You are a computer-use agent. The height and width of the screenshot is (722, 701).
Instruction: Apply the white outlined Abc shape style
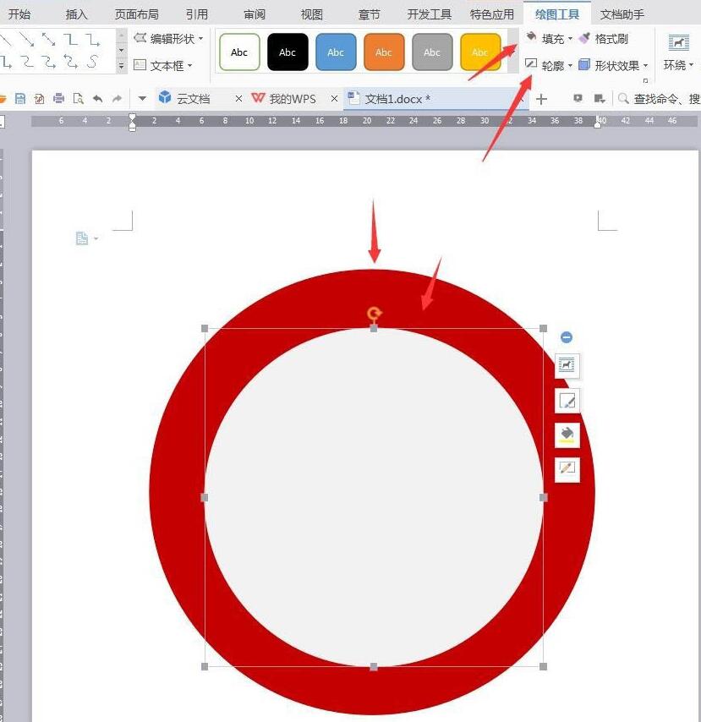[x=239, y=52]
